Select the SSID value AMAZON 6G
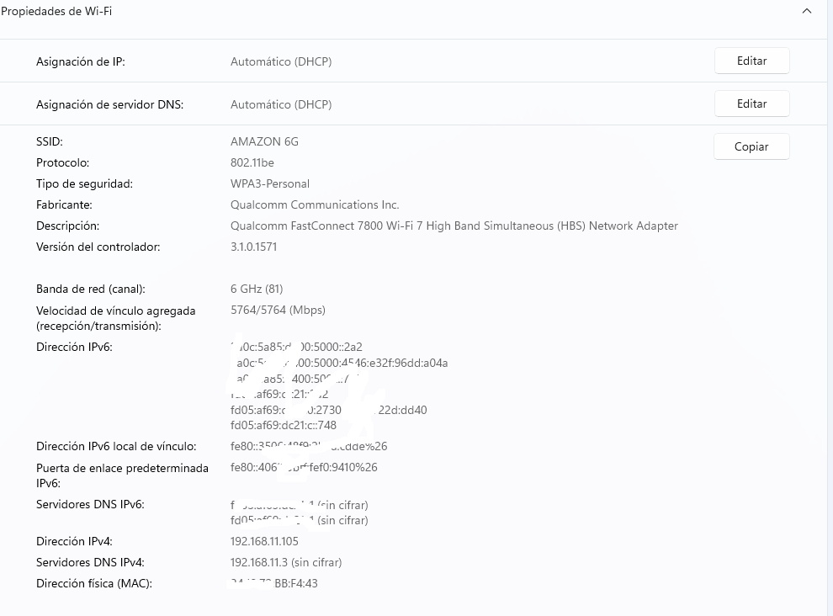 click(x=264, y=142)
